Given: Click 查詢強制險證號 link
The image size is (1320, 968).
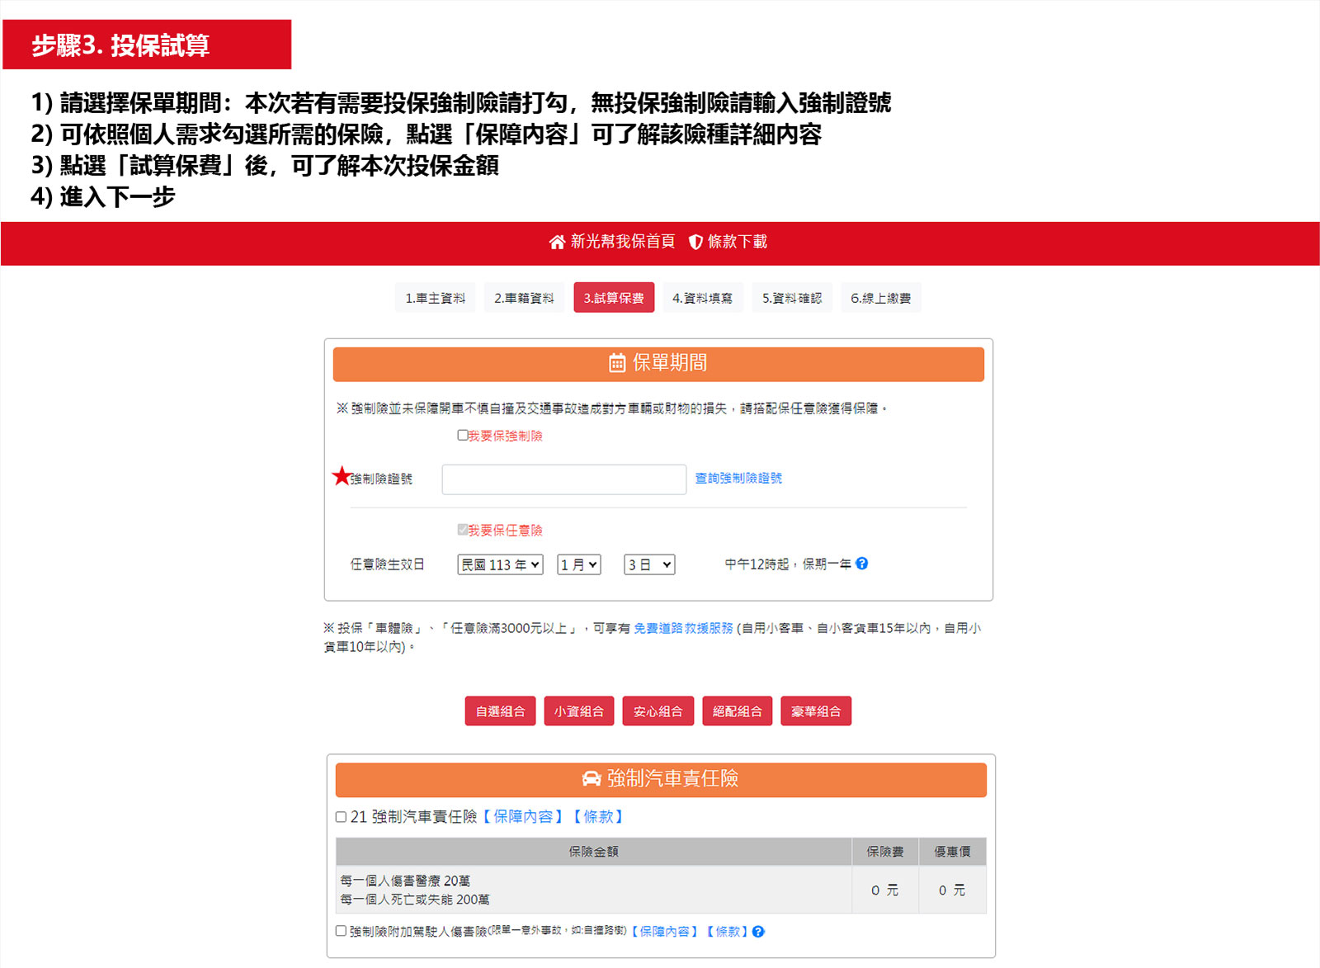Looking at the screenshot, I should coord(738,479).
